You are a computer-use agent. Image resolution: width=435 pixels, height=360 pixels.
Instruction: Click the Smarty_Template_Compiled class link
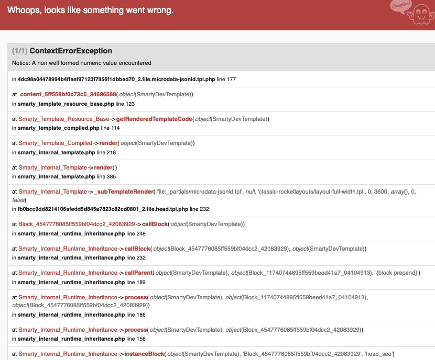coord(56,143)
